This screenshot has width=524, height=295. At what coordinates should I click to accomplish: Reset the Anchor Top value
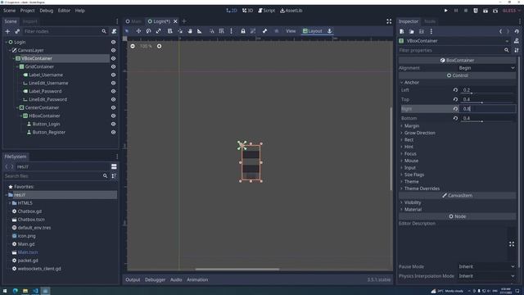(455, 99)
